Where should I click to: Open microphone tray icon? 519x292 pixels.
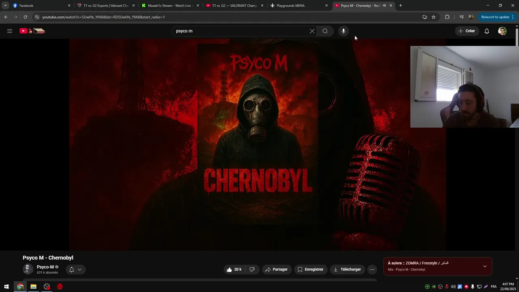pyautogui.click(x=473, y=287)
